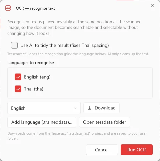Screen dimensions: 160x161
Task: Click the checkmark icon beside English (eng)
Action: 18,77
